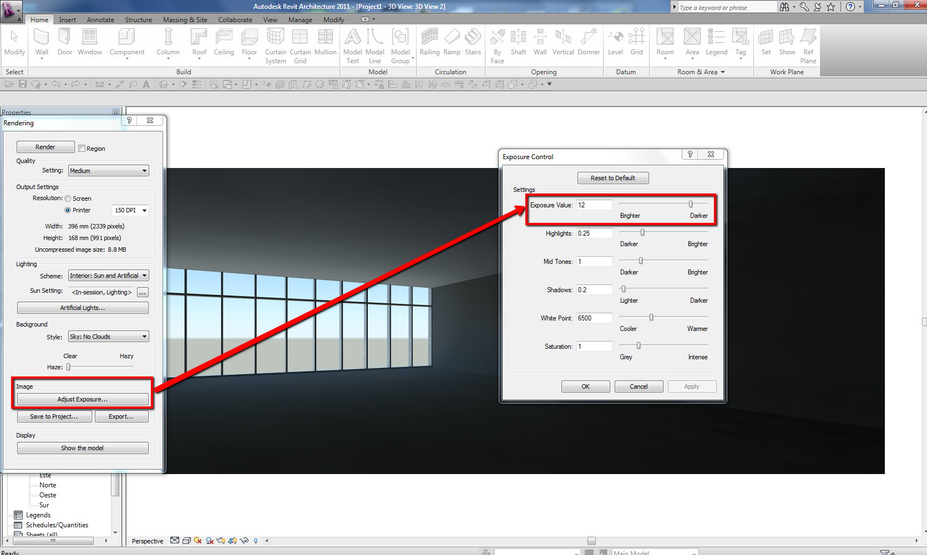The height and width of the screenshot is (555, 927).
Task: Select the Room tool
Action: [665, 43]
